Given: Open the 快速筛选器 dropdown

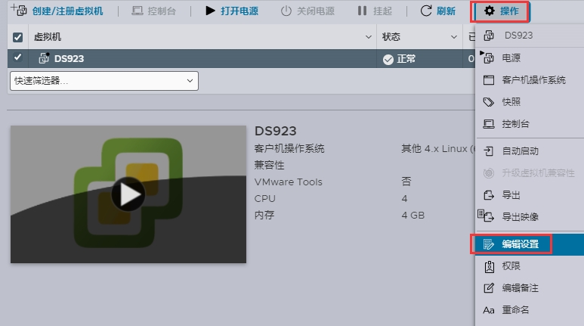Looking at the screenshot, I should click(104, 81).
